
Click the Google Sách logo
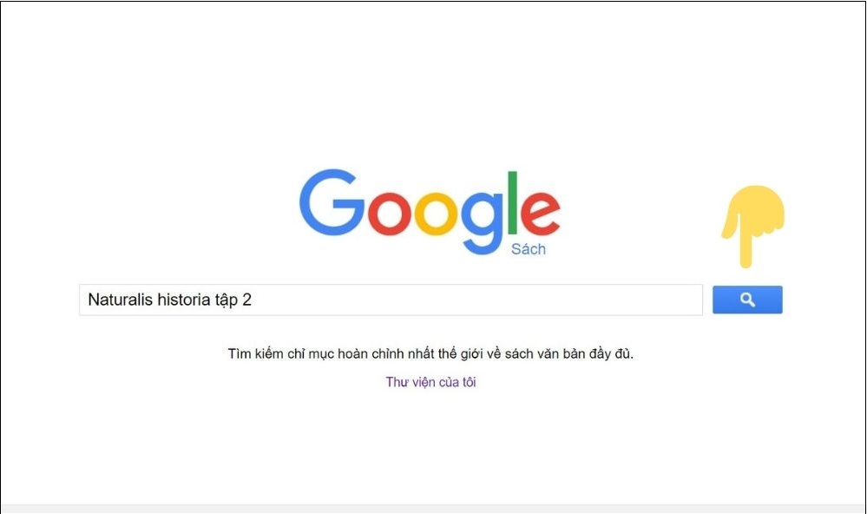pos(430,212)
